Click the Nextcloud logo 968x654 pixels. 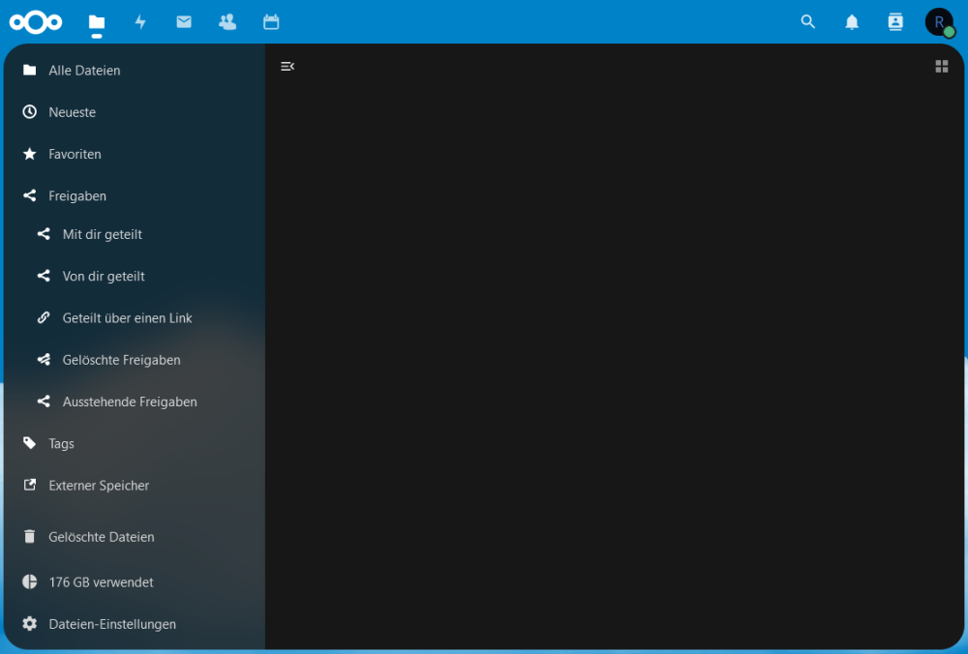pyautogui.click(x=36, y=22)
